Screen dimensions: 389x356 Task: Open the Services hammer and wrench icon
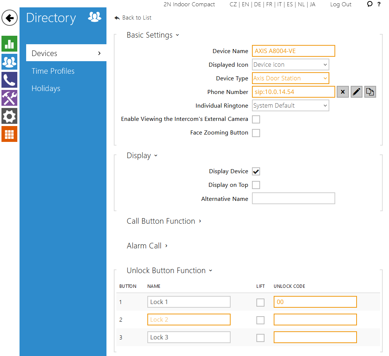[x=10, y=98]
